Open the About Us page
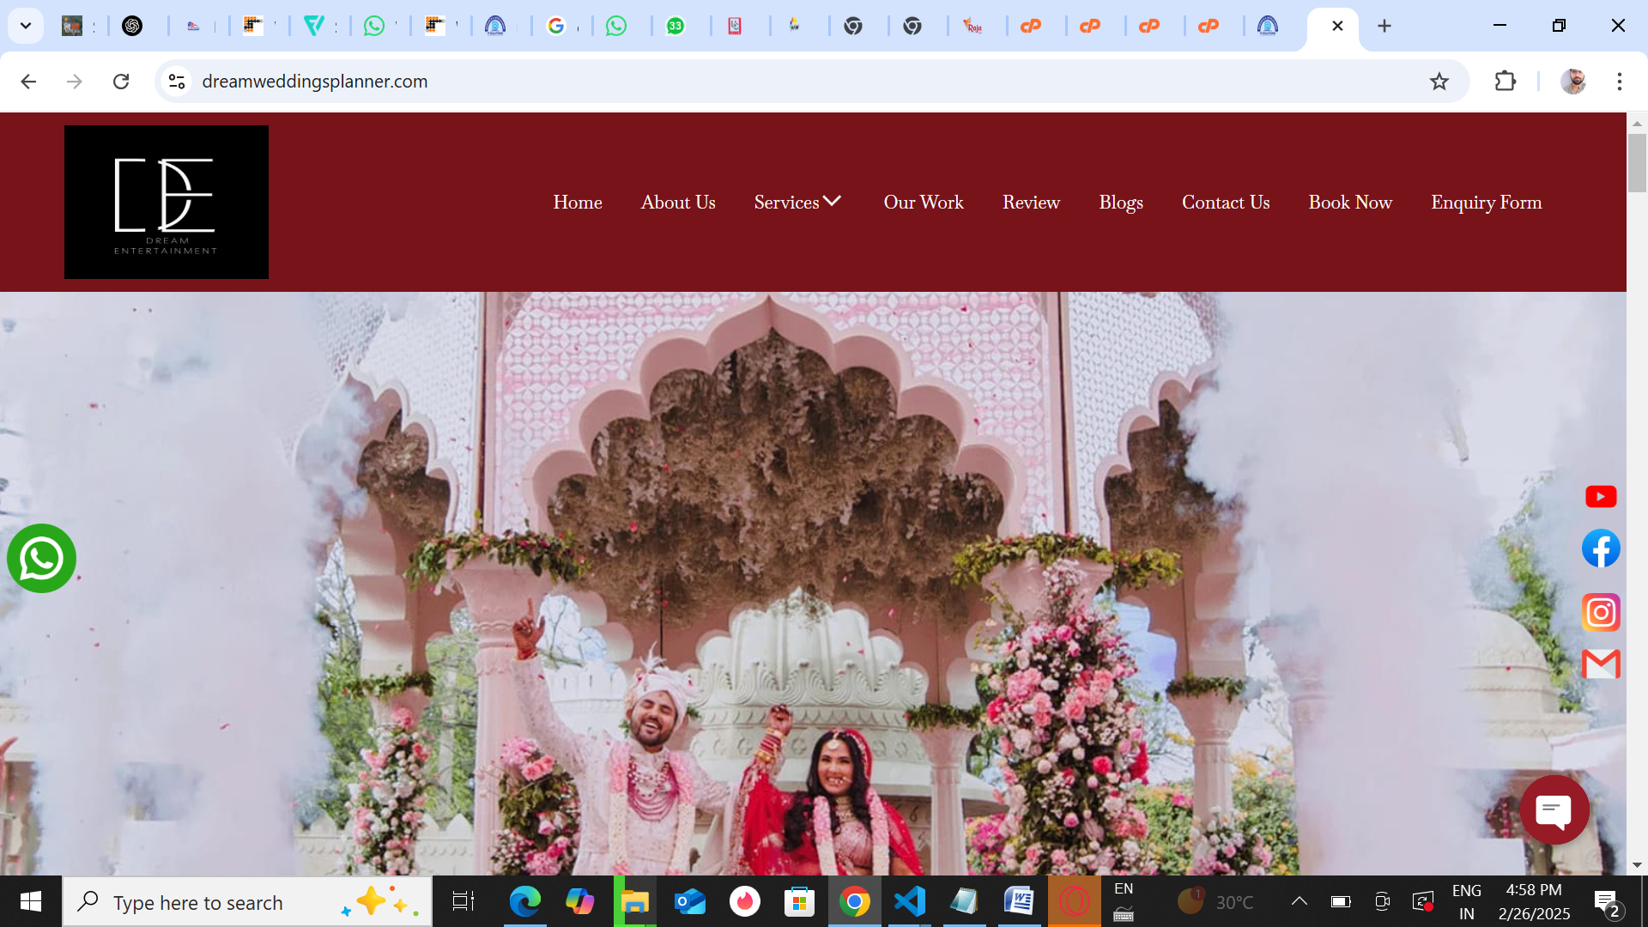This screenshot has height=927, width=1648. pos(678,202)
